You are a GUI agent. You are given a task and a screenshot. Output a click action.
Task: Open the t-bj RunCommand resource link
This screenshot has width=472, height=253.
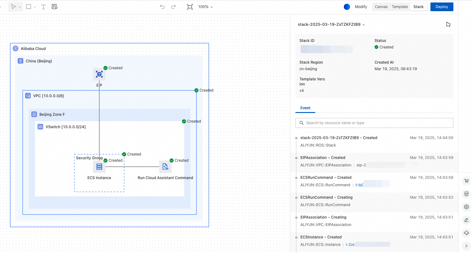pyautogui.click(x=359, y=185)
